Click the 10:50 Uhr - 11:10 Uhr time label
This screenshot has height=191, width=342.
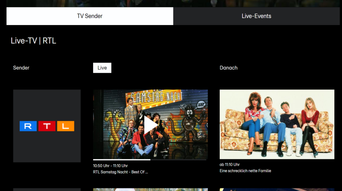pos(110,166)
